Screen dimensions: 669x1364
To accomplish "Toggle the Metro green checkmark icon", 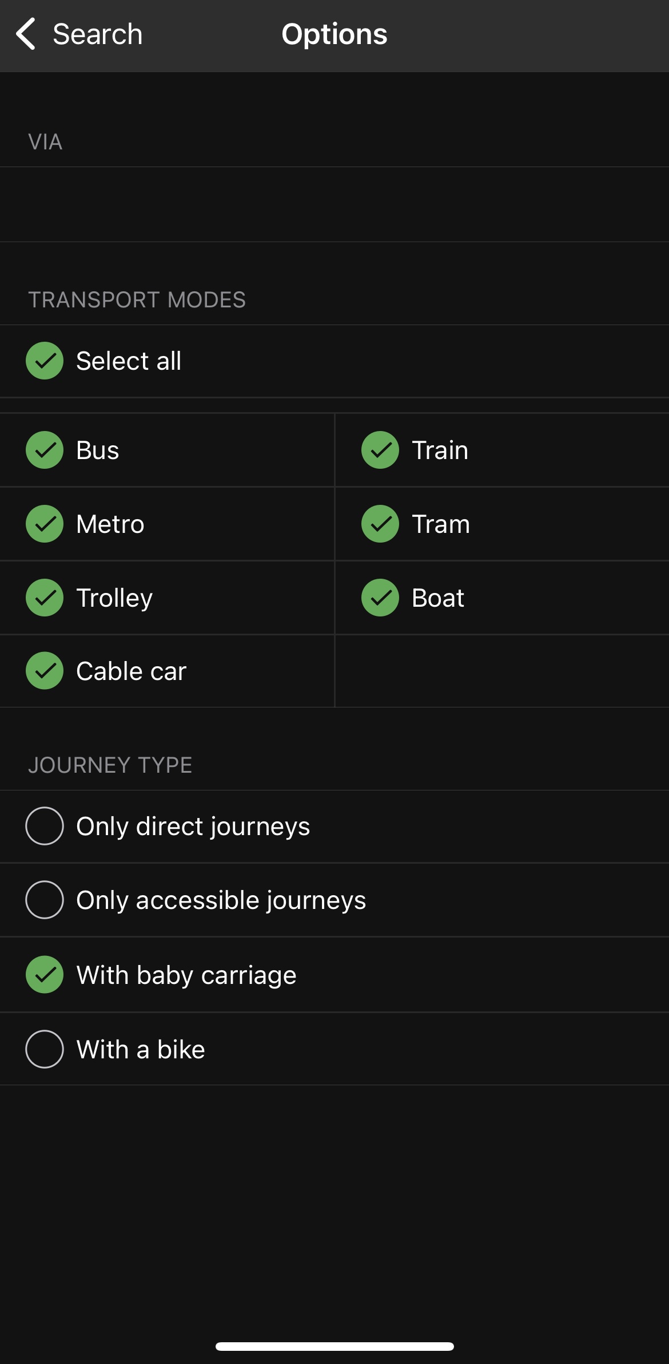I will click(45, 524).
